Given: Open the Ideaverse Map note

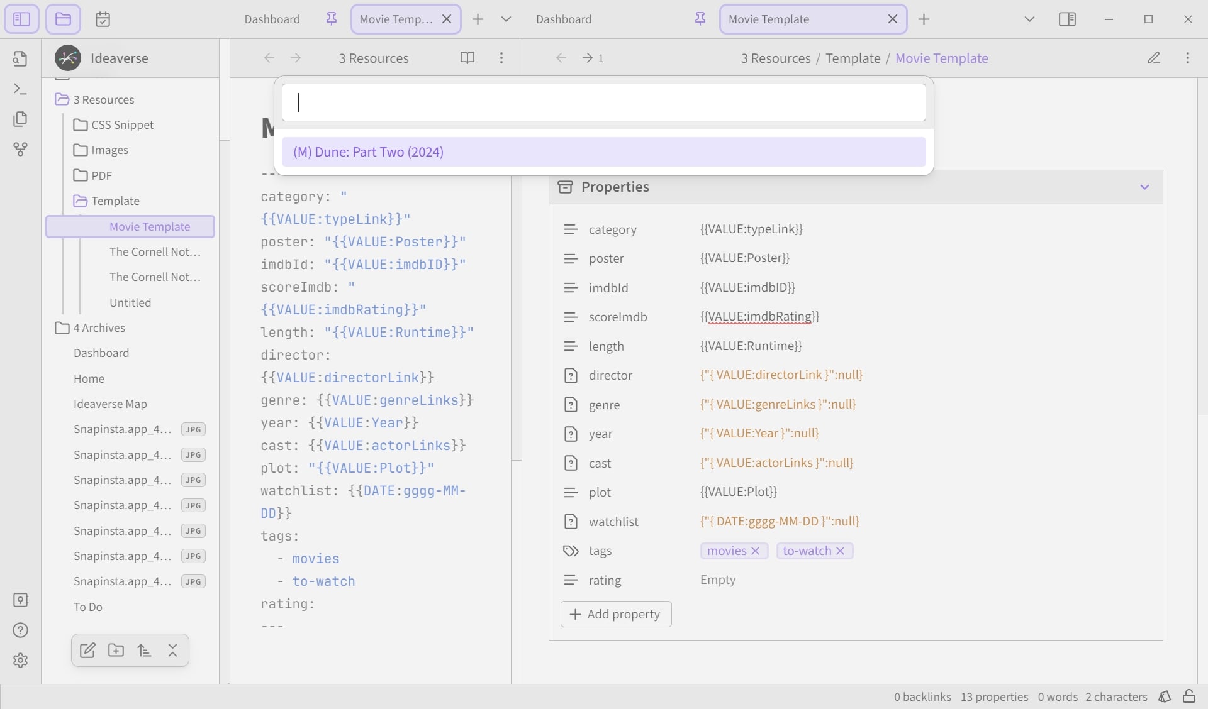Looking at the screenshot, I should 110,404.
